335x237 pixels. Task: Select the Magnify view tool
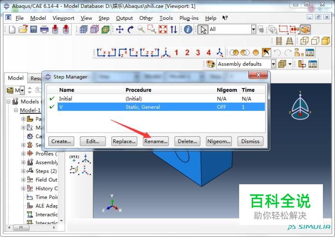coord(141,29)
